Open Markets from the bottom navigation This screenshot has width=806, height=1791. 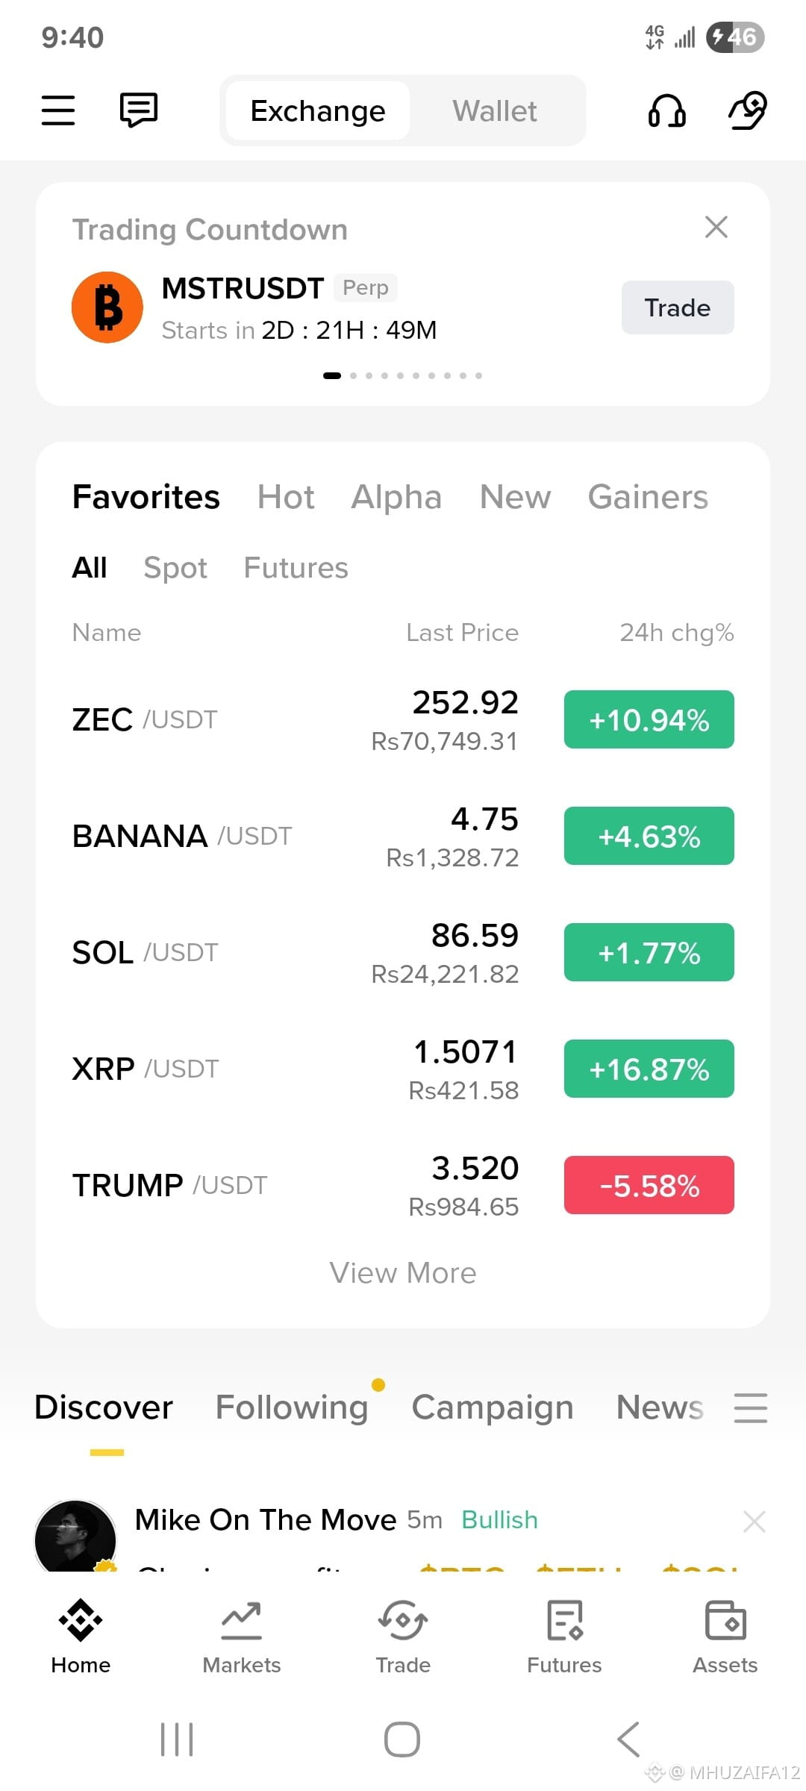pos(242,1638)
